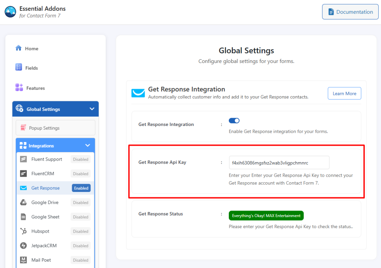Click the Integrations puzzle icon
381x268 pixels.
[x=23, y=145]
